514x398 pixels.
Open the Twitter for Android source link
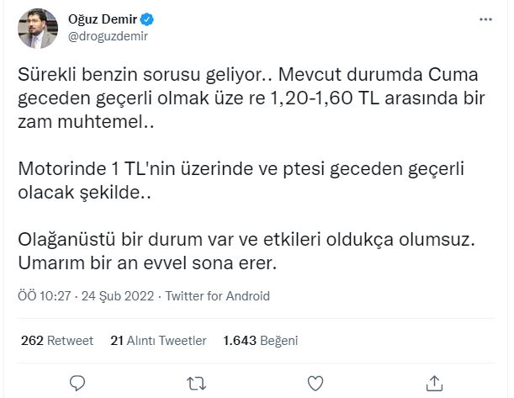[217, 296]
